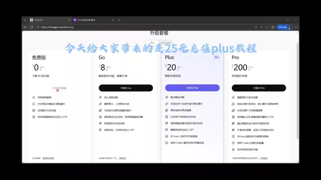Click 用 Sora 视频创作突破更多限制 row
This screenshot has height=180, width=321.
[x=250, y=136]
